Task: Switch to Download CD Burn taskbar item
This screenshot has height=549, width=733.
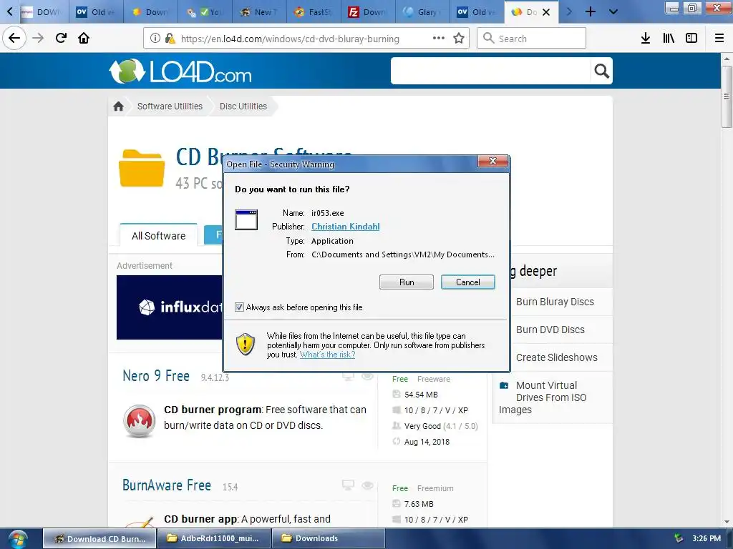Action: click(99, 539)
